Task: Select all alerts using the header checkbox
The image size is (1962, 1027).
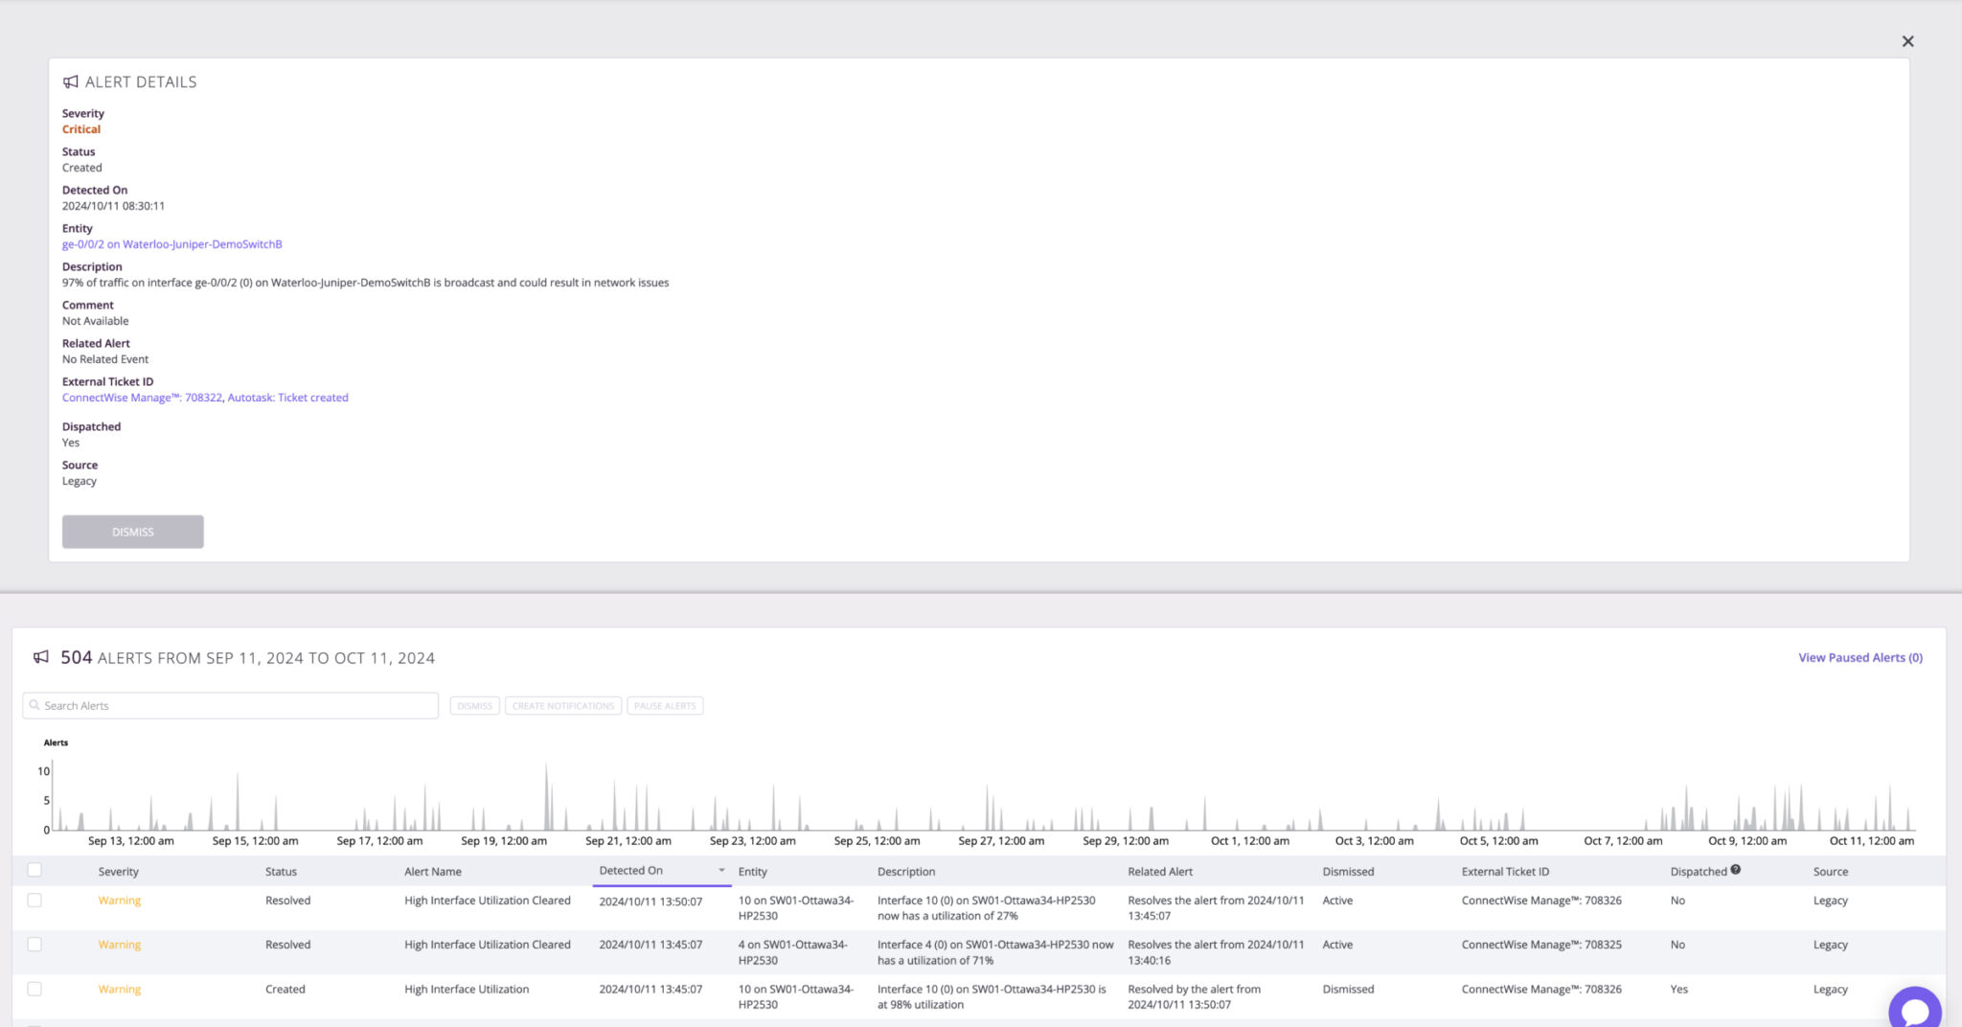Action: [x=34, y=869]
